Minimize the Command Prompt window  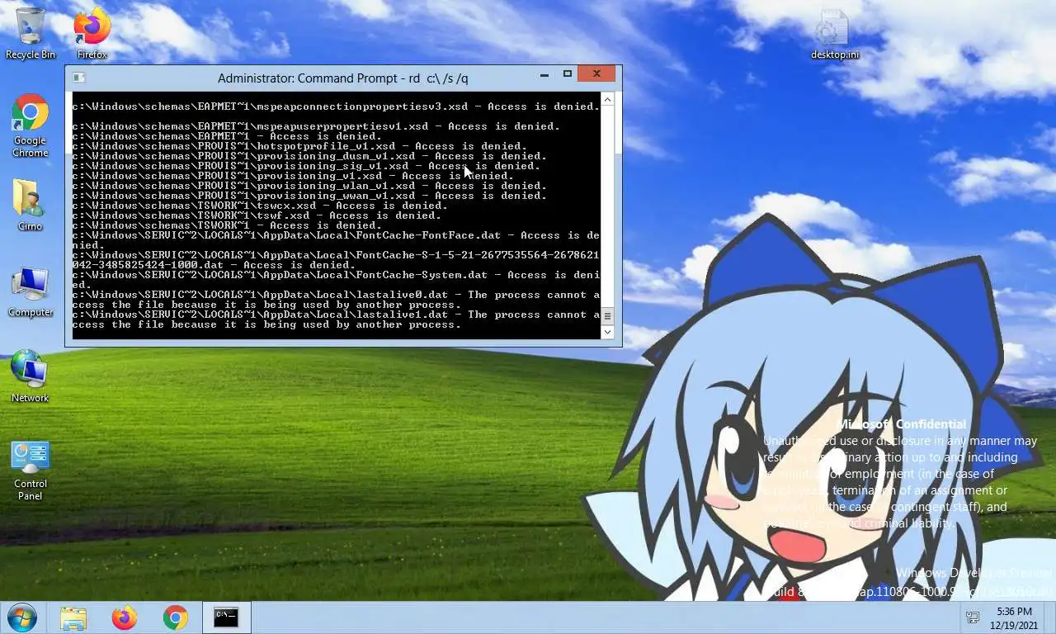tap(544, 75)
